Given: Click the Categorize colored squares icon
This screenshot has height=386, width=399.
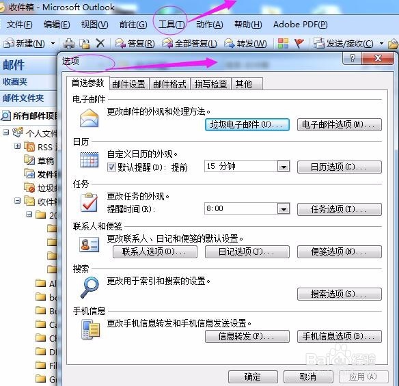Looking at the screenshot, I should point(283,43).
